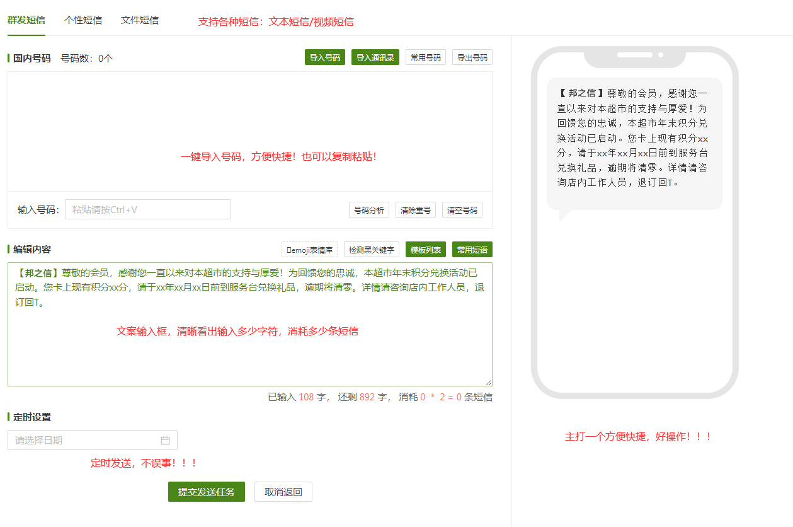
Task: Open the 文件短信 tab
Action: tap(140, 20)
